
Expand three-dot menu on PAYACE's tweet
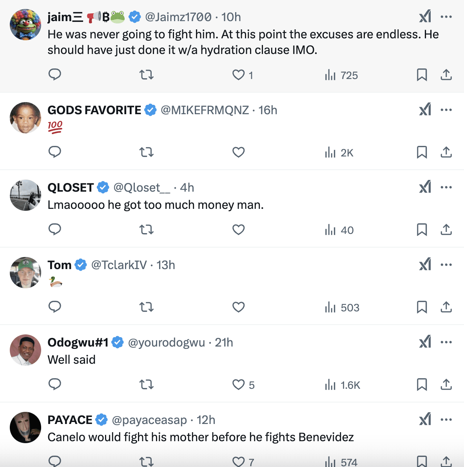pos(446,420)
